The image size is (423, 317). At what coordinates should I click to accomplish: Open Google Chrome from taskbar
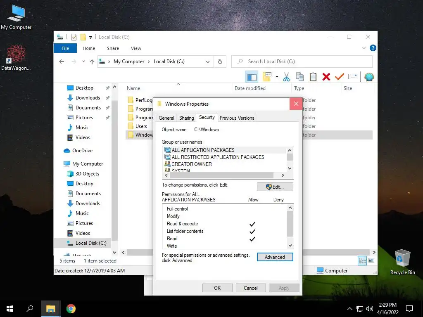(71, 309)
